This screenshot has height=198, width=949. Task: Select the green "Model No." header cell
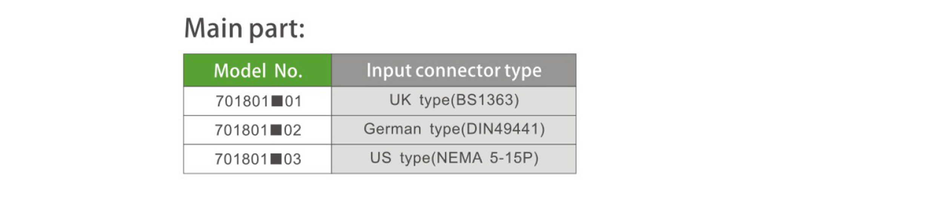(x=257, y=71)
